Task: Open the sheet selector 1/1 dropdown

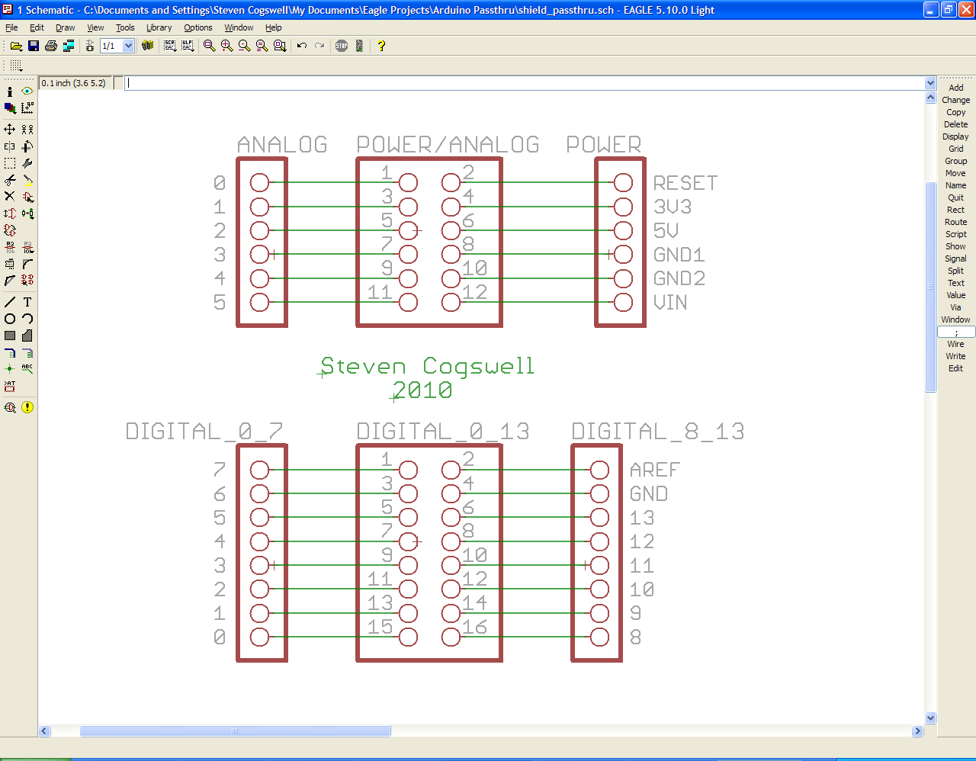Action: point(128,46)
